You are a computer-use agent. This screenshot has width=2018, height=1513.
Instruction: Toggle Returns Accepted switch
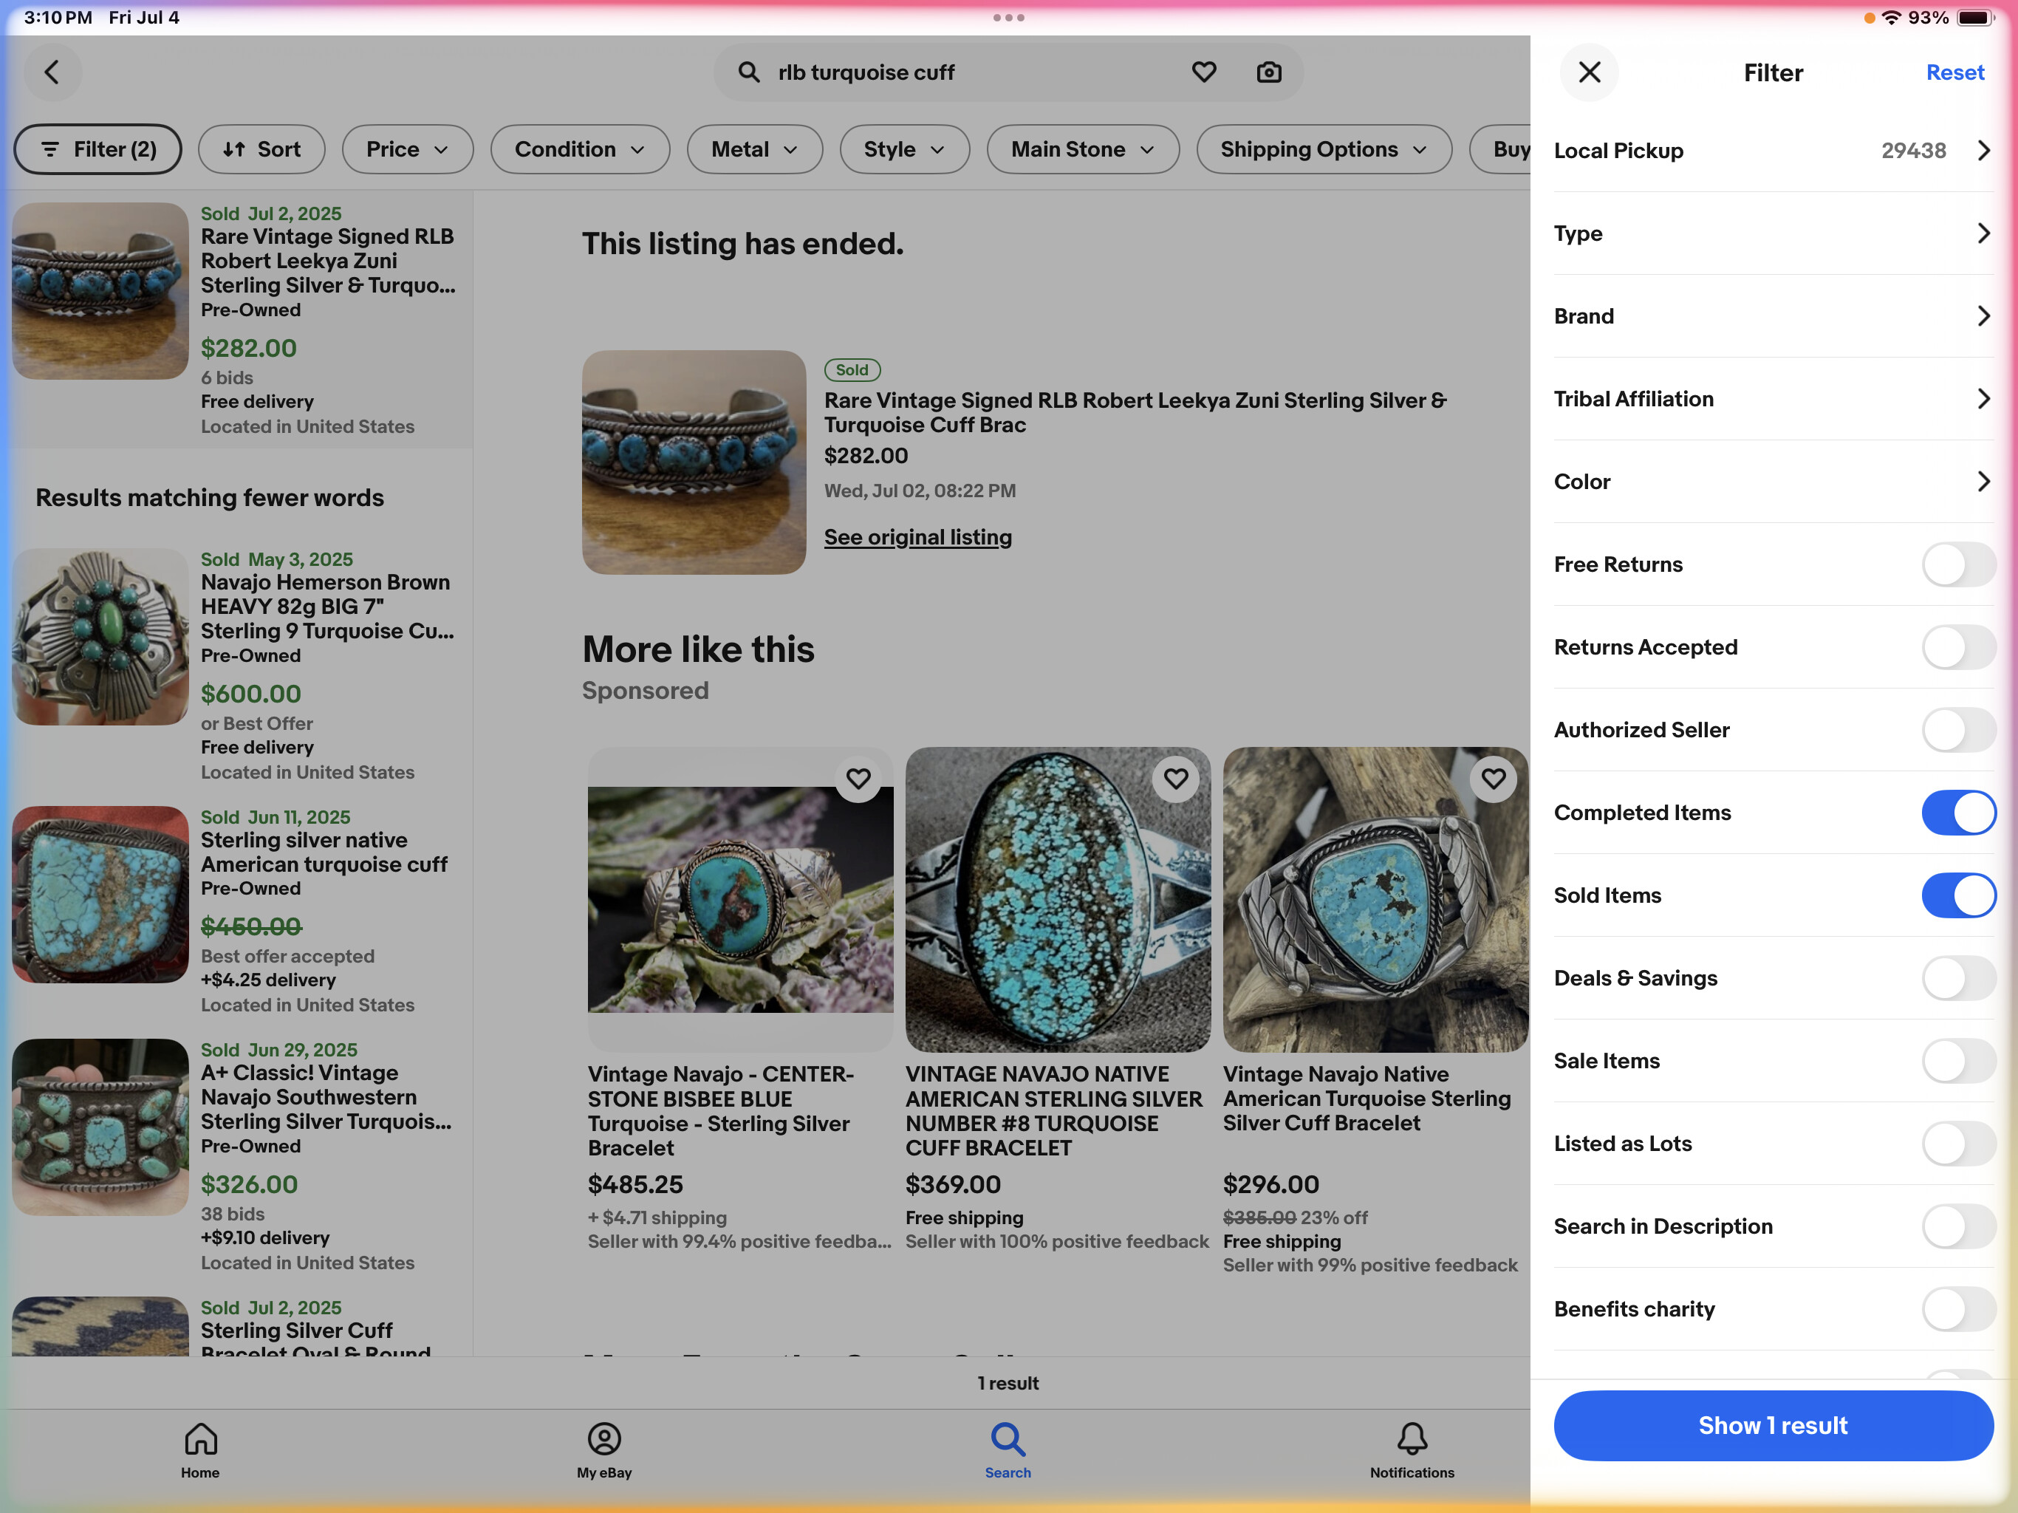tap(1959, 647)
